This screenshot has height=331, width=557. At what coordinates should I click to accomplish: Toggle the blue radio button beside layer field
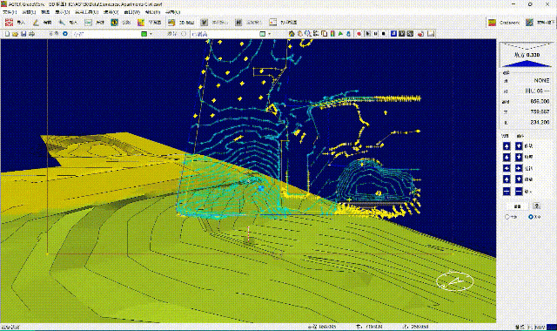(x=65, y=34)
